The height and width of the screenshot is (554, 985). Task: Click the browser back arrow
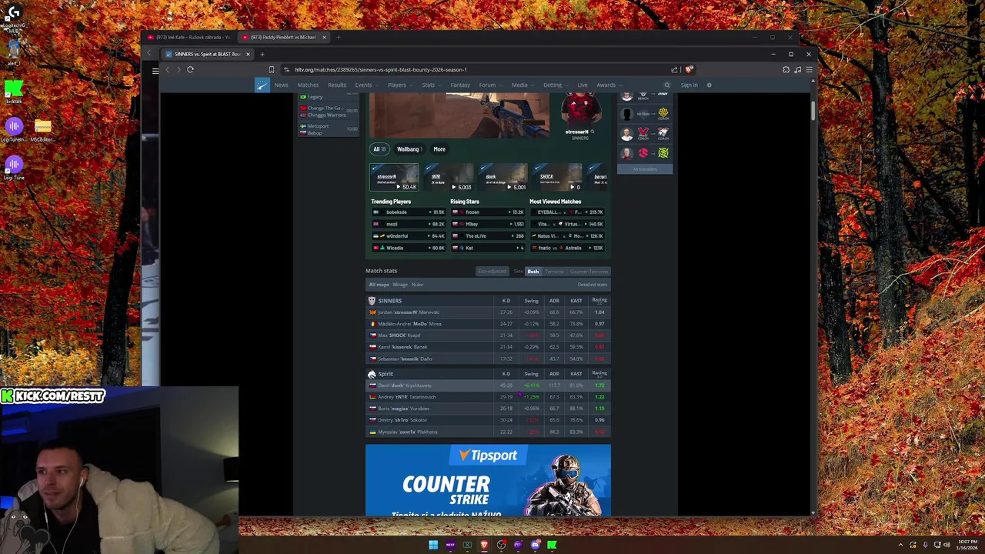(167, 70)
